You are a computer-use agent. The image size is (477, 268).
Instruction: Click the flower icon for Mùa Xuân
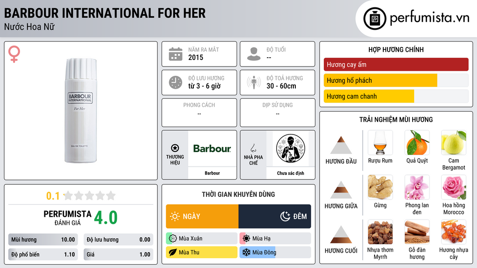coord(173,239)
